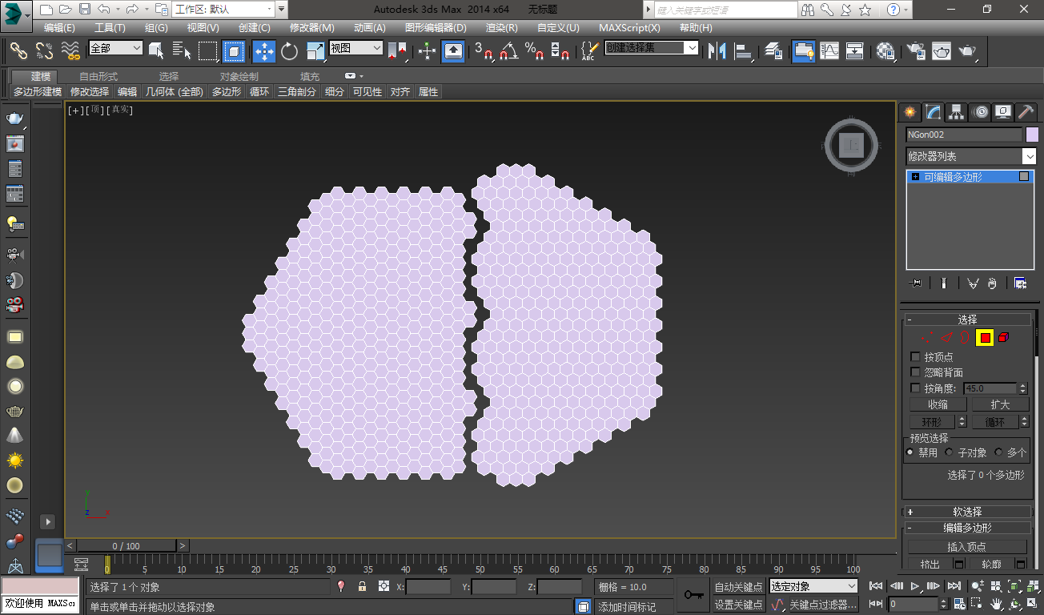Click the ViewCube in viewport
Screen dimensions: 1044x615
click(x=850, y=146)
